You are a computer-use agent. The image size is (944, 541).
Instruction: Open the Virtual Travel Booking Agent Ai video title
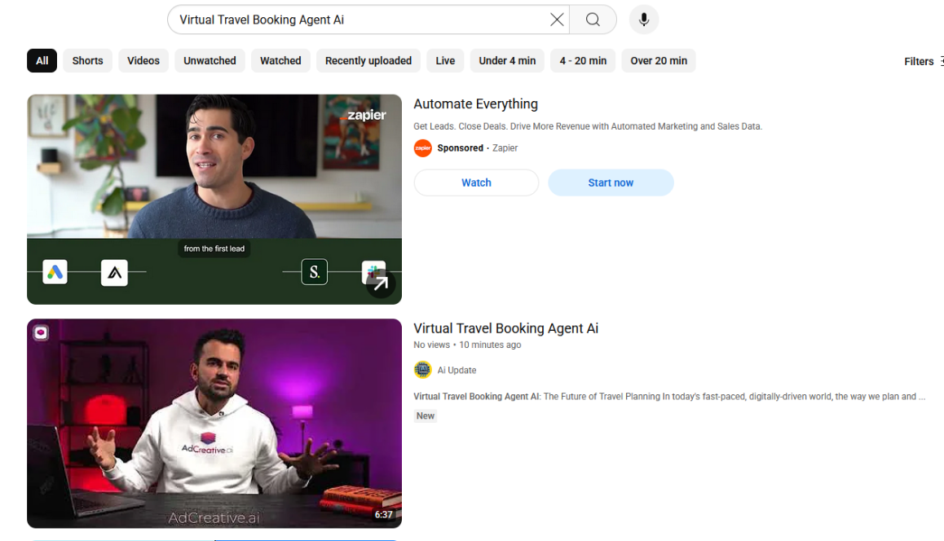tap(505, 328)
